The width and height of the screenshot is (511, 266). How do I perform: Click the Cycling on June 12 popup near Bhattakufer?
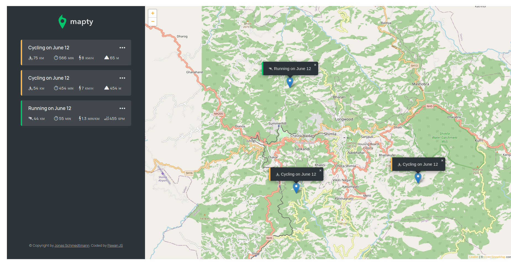pyautogui.click(x=418, y=164)
